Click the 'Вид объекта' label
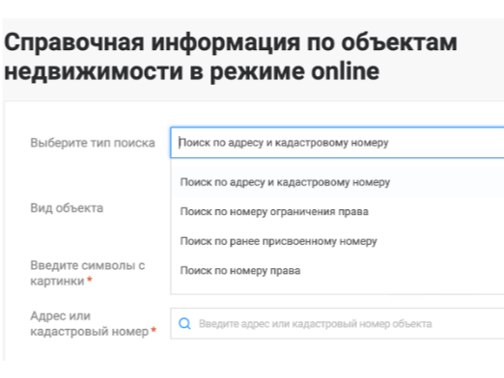 [67, 208]
